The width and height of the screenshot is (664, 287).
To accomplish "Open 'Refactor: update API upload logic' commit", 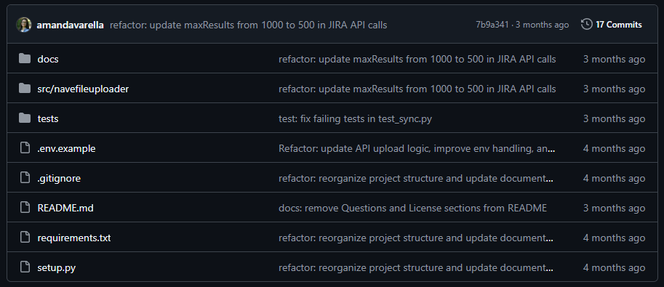I will 417,148.
